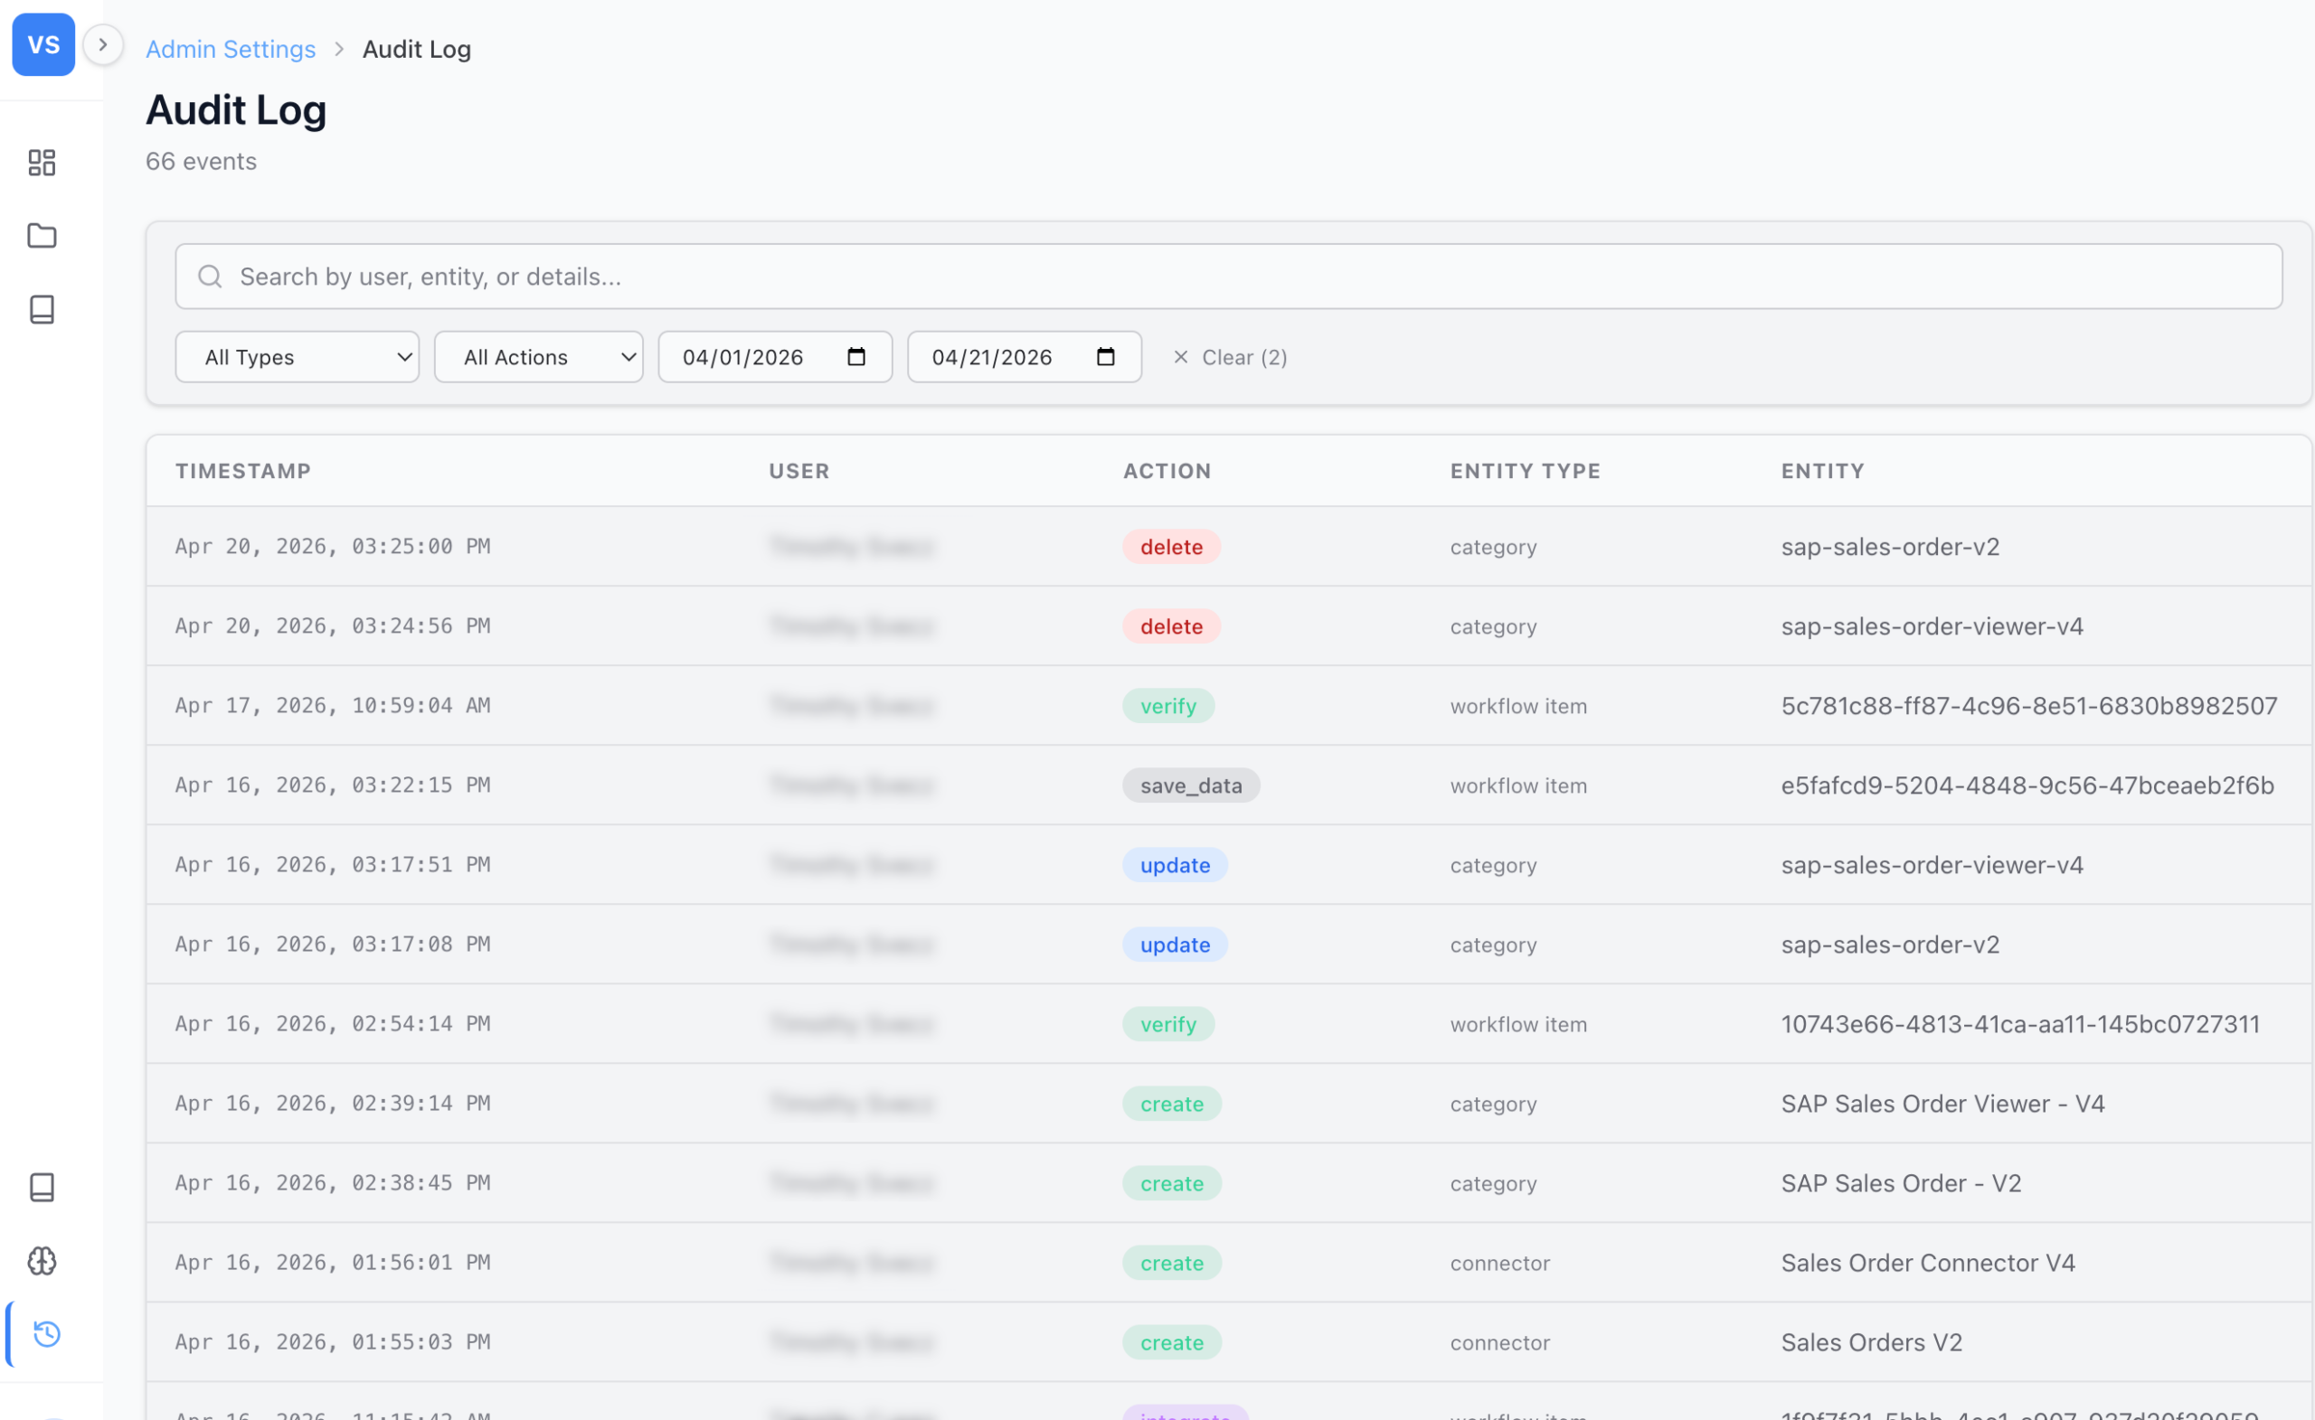Open the brain icon in sidebar
The height and width of the screenshot is (1420, 2315).
[x=43, y=1260]
